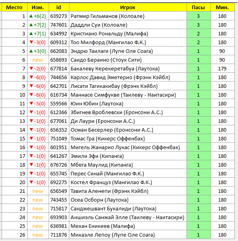Click the id header cell
The height and width of the screenshot is (241, 238).
pos(59,7)
